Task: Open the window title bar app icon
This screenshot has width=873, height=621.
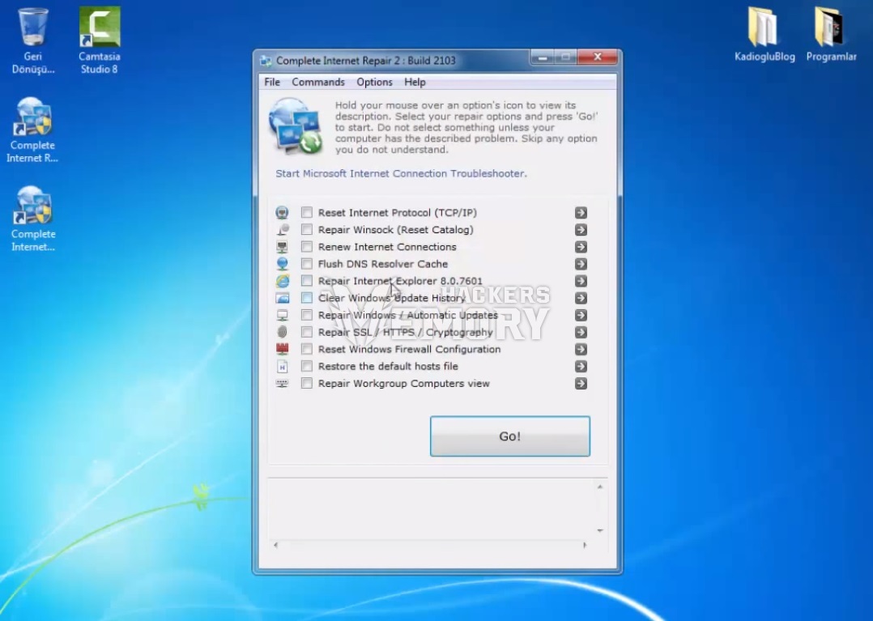Action: 266,61
